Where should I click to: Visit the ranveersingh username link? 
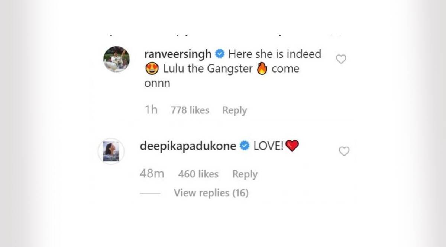point(178,54)
